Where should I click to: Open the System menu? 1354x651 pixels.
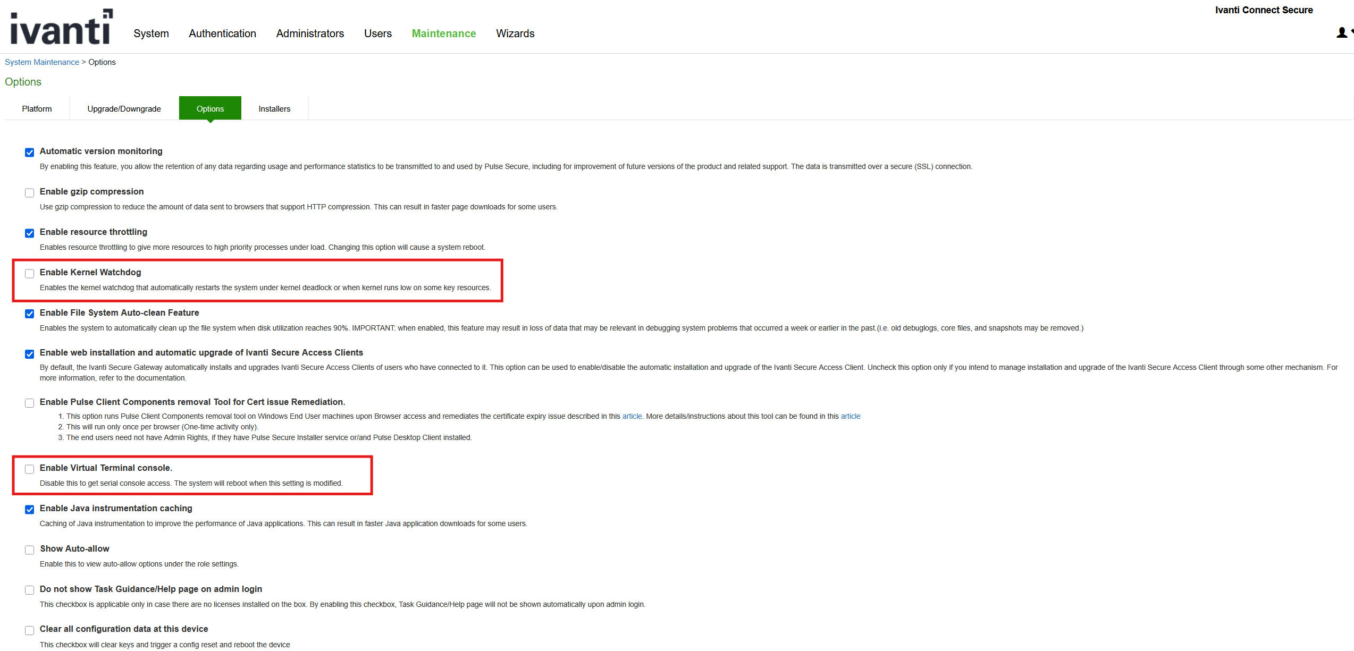[x=151, y=33]
